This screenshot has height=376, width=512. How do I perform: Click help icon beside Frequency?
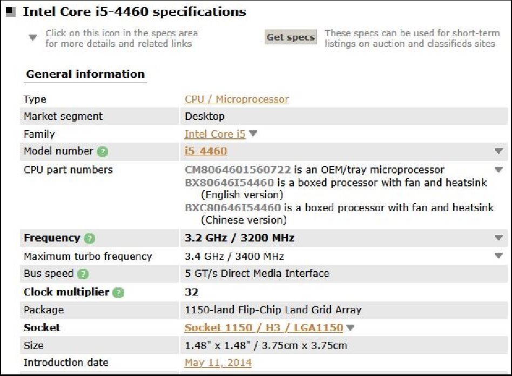tap(90, 238)
